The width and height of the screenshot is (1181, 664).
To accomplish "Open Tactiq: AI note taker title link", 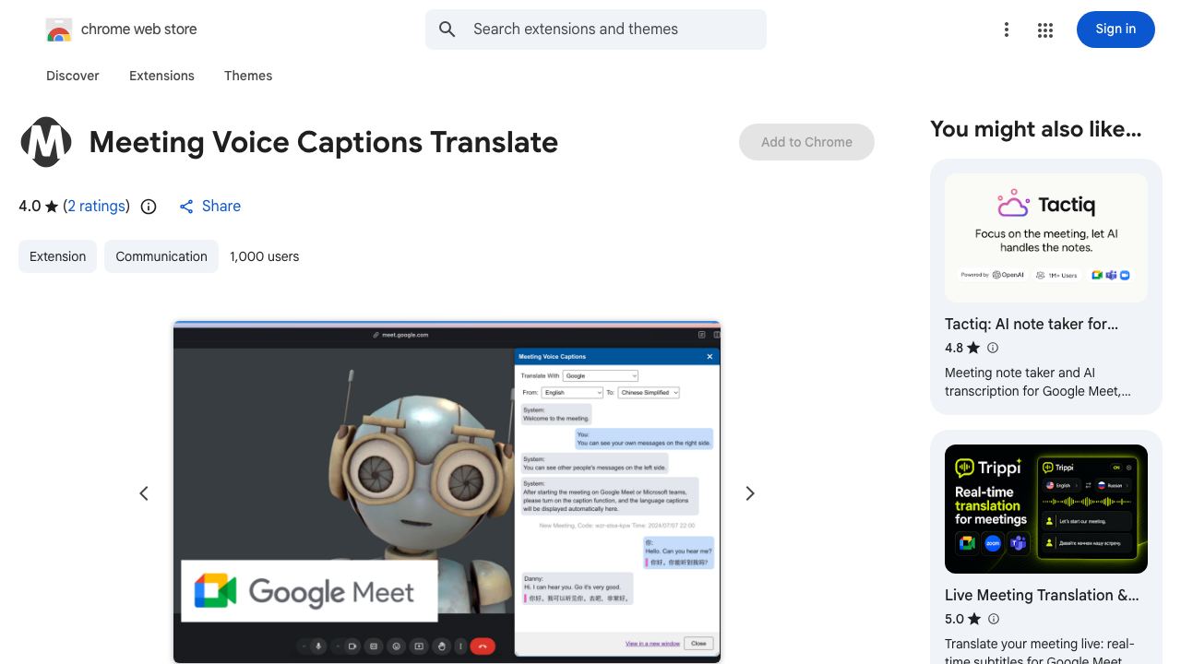I will pos(1032,324).
